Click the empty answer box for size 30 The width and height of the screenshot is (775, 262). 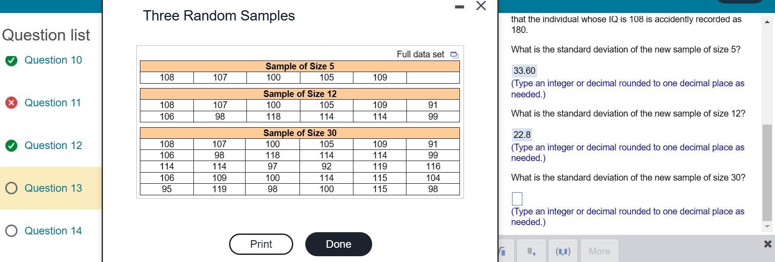517,199
